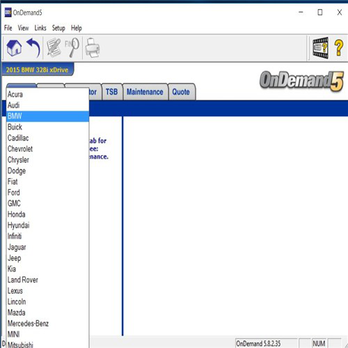The width and height of the screenshot is (348, 348).
Task: Switch to the TSB tab
Action: [x=112, y=92]
